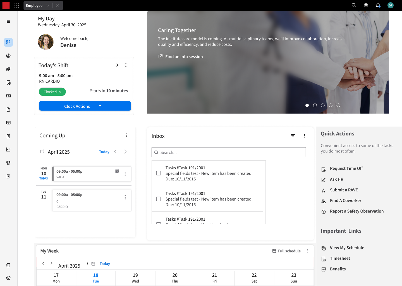Viewport: 402px width, 286px height.
Task: Open notifications bell in top bar
Action: click(378, 5)
